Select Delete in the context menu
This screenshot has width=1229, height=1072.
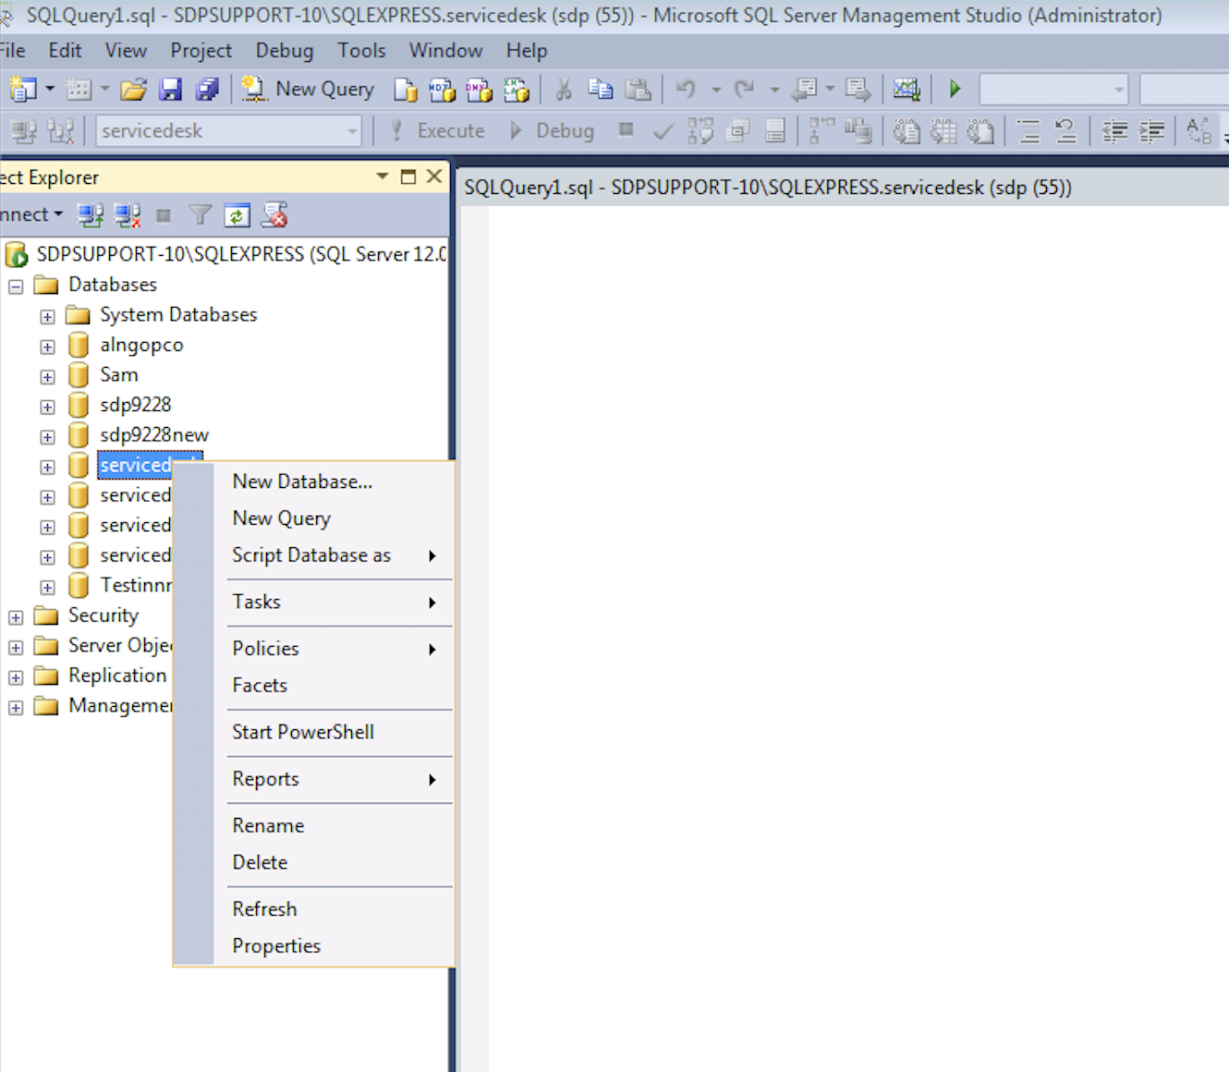click(x=260, y=862)
